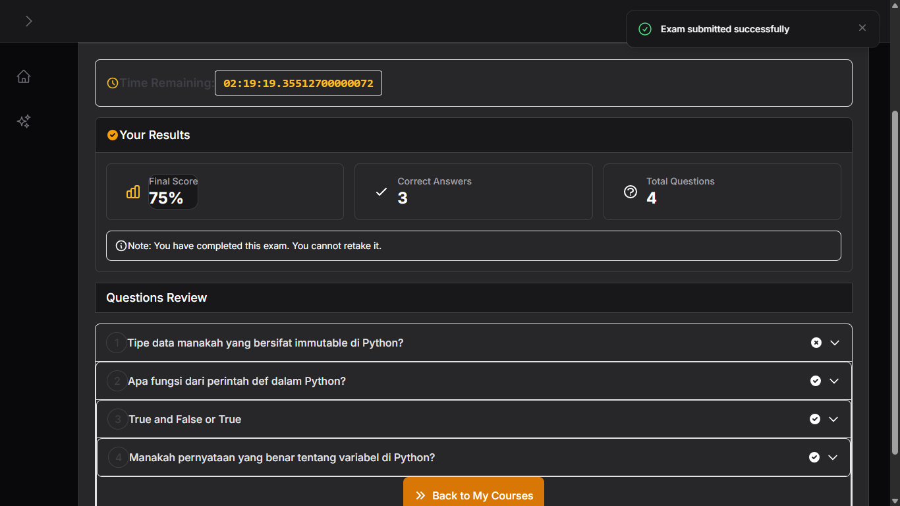Click the bar chart icon for Final Score
900x506 pixels.
[133, 192]
